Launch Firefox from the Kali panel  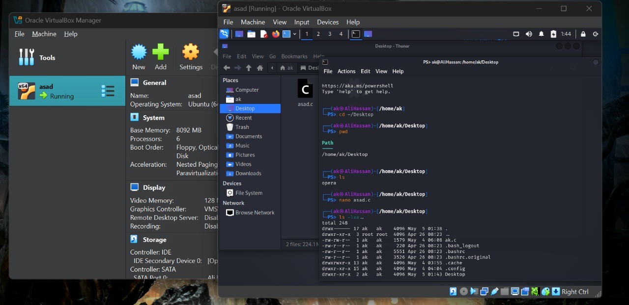coord(276,34)
